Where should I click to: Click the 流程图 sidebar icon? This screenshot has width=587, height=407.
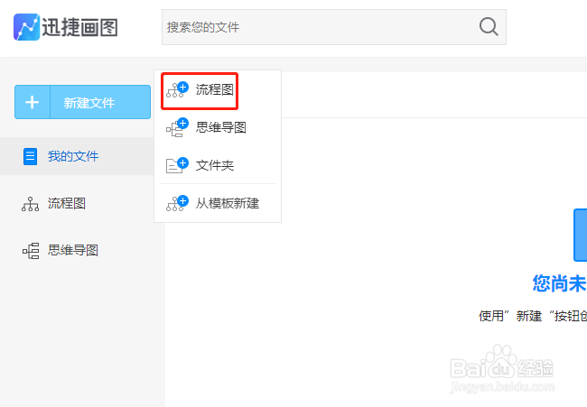[x=31, y=204]
